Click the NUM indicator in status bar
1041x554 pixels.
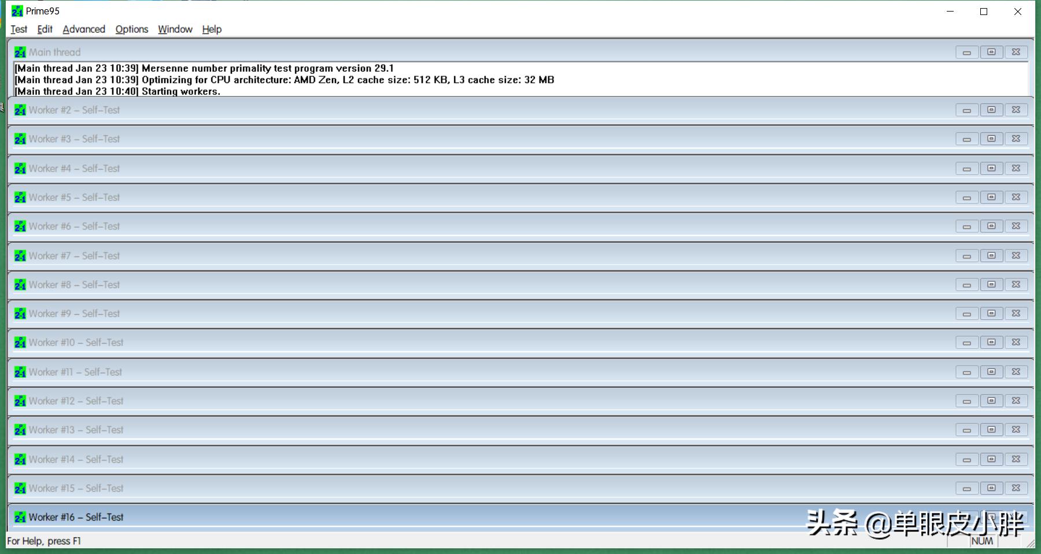(x=982, y=541)
